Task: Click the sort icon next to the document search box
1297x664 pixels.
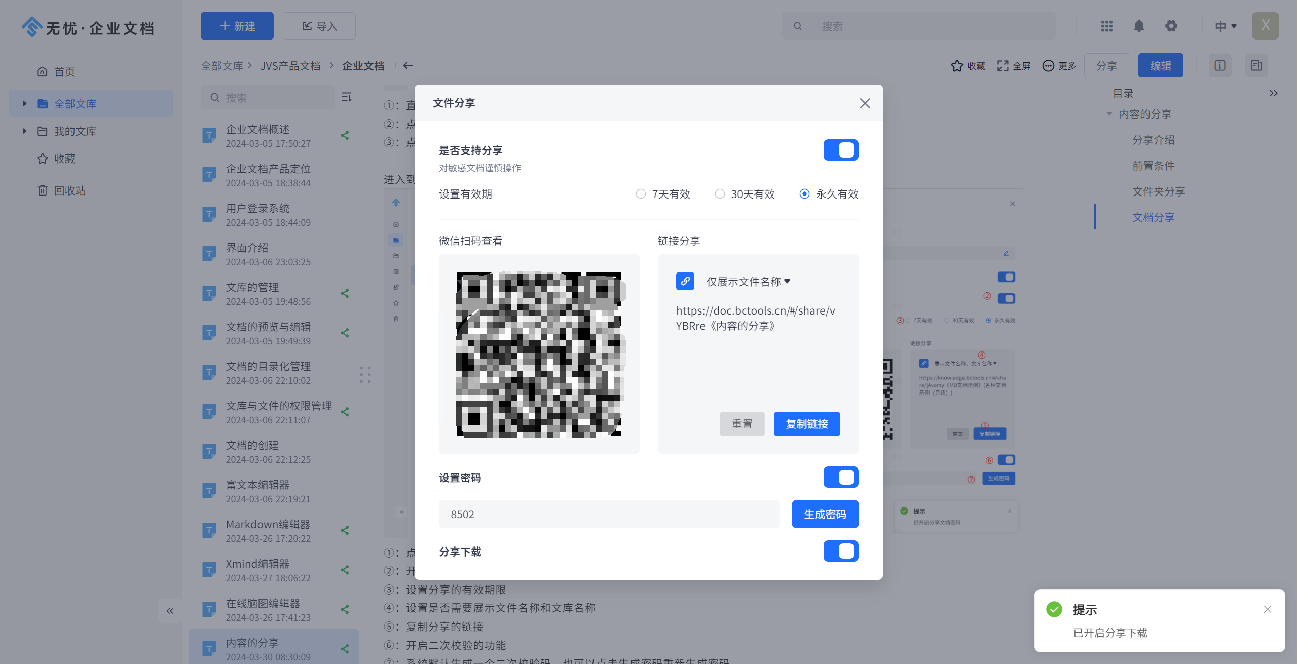Action: click(x=347, y=97)
